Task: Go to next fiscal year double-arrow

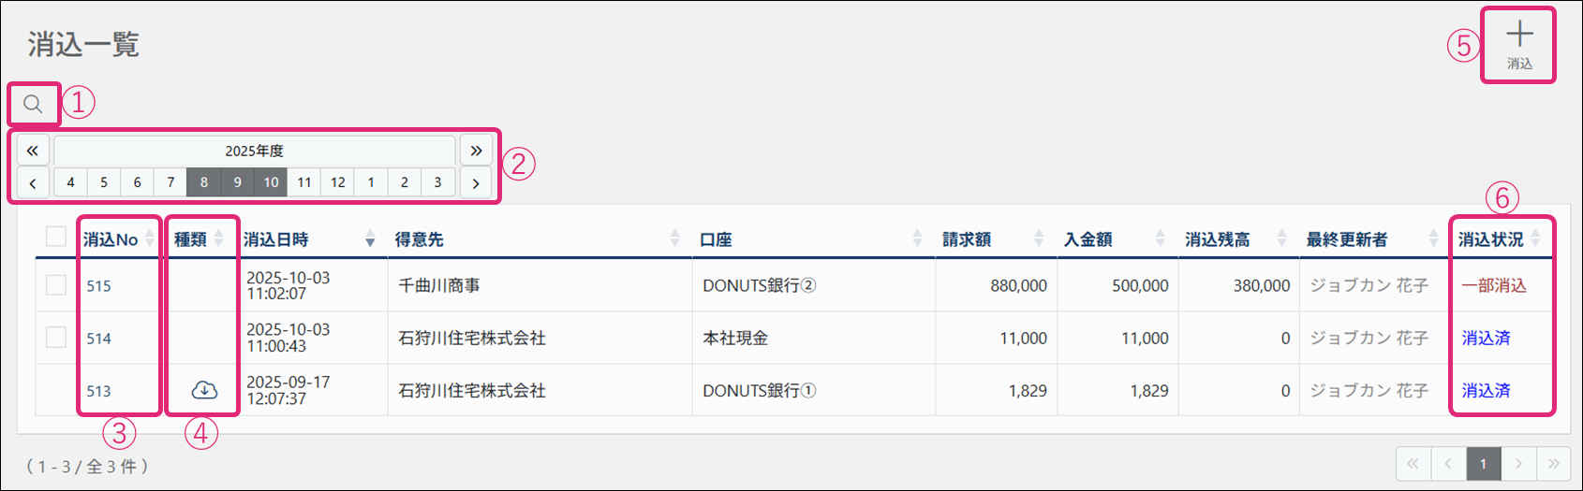Action: click(476, 151)
